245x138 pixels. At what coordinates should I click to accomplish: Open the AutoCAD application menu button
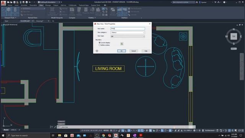pyautogui.click(x=3, y=3)
